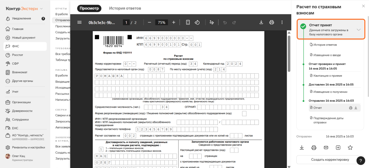Click the printer icon below Отправлен date
The image size is (369, 168).
[314, 147]
